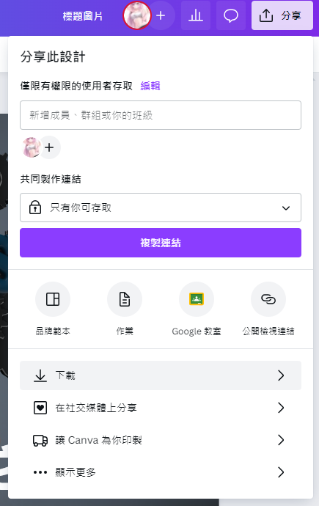The height and width of the screenshot is (506, 319).
Task: Click the profile avatar in the header
Action: click(x=137, y=15)
